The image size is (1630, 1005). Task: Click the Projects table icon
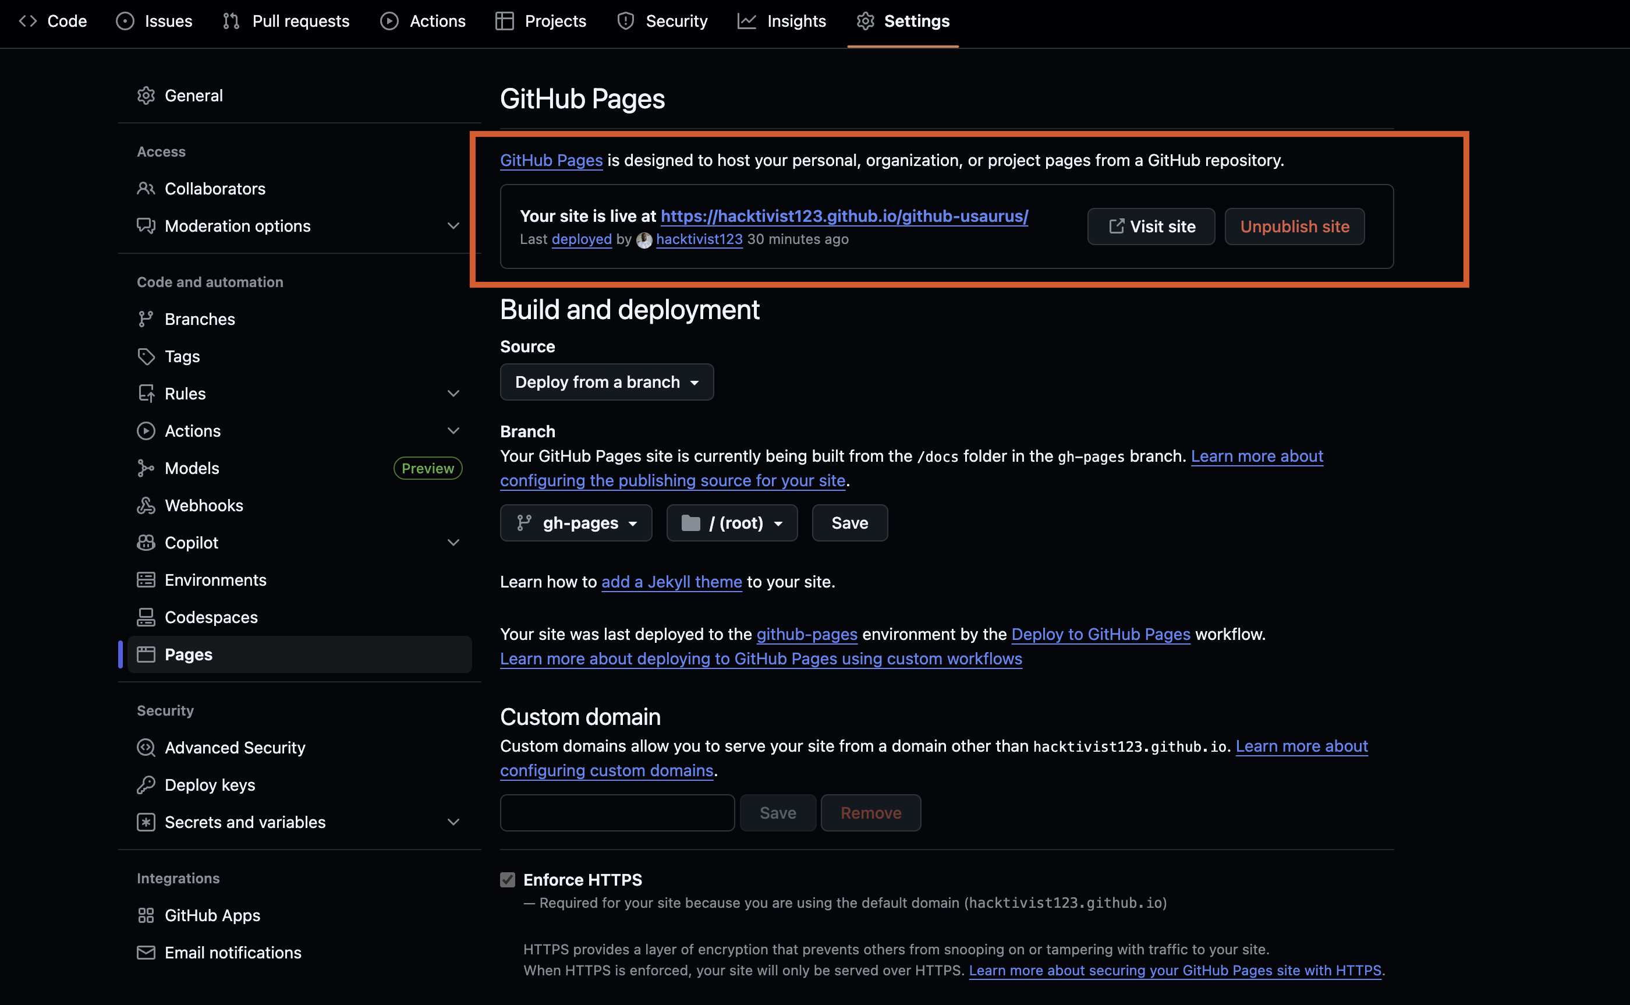point(504,22)
